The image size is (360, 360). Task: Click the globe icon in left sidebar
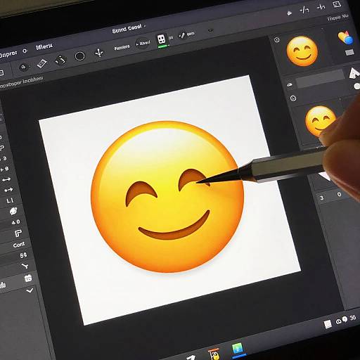13,211
